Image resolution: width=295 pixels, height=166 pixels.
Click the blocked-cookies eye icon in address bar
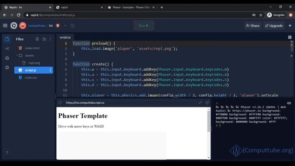(254, 15)
